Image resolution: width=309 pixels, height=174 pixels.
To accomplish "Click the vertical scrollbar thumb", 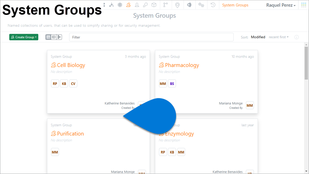I will [306, 63].
